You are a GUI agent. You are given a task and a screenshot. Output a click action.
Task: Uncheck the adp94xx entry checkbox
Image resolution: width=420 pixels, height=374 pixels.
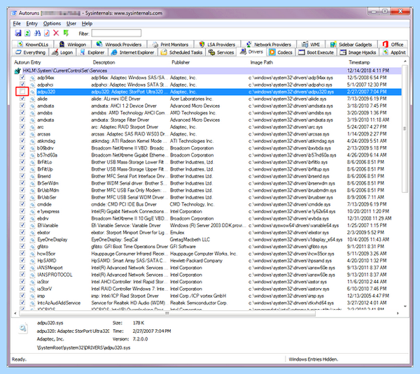point(22,78)
